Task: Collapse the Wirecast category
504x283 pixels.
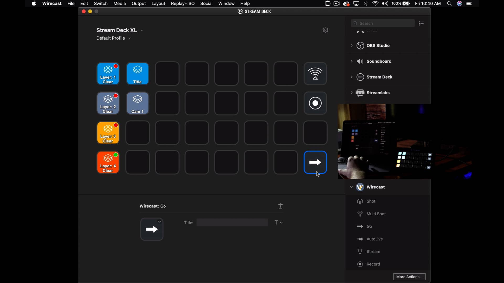Action: pyautogui.click(x=351, y=187)
